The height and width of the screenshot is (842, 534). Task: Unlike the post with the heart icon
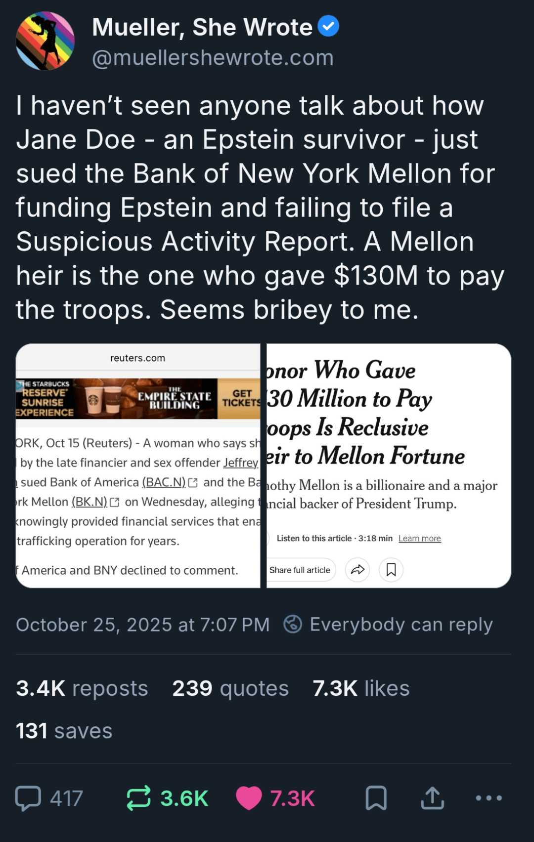[249, 798]
